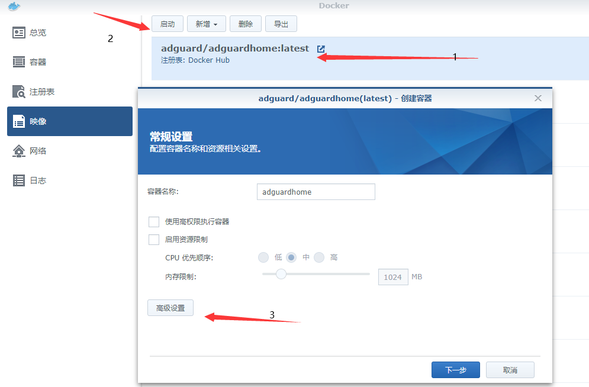
Task: Click the 映像 image file icon
Action: tap(19, 121)
